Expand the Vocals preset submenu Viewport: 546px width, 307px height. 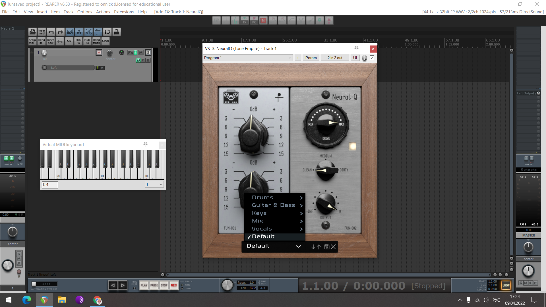click(275, 229)
